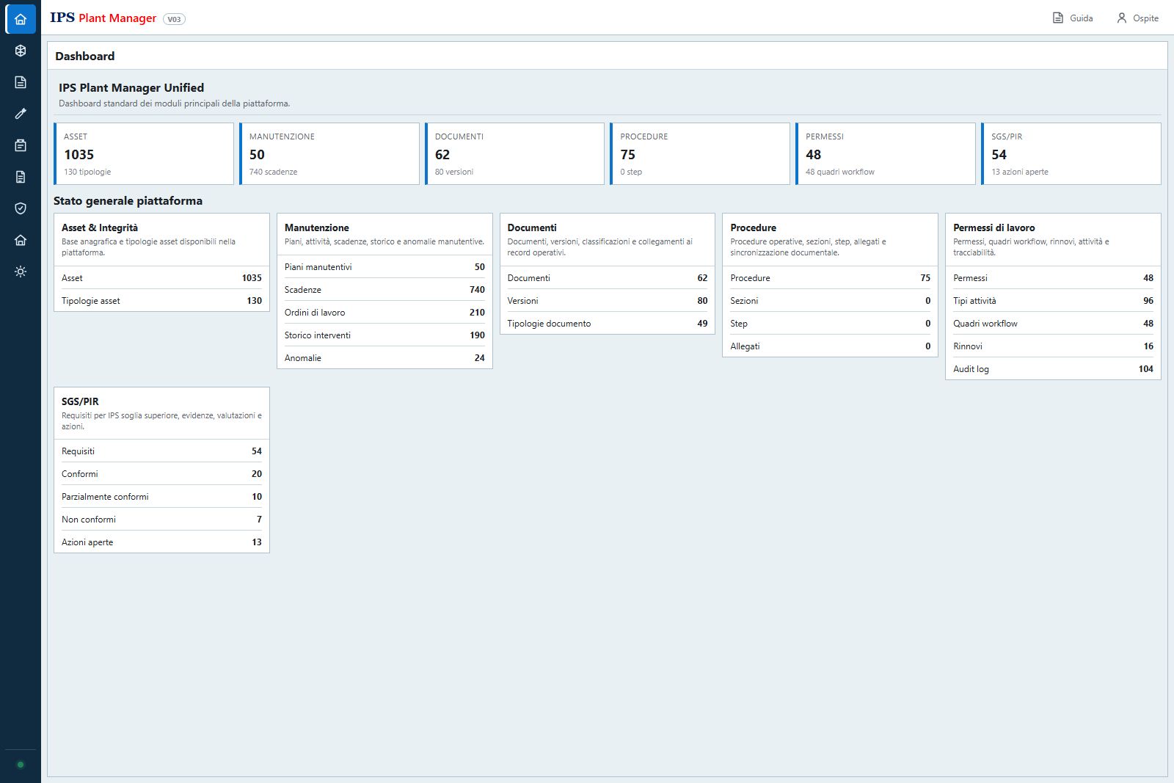Select the Requisiti row
Screen dimensions: 1174x783
coord(161,451)
